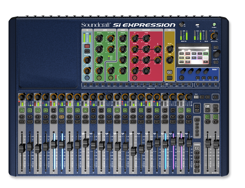Image resolution: width=245 pixels, height=188 pixels.
Task: Select the Gate DEPTH knob
Action: pyautogui.click(x=99, y=60)
